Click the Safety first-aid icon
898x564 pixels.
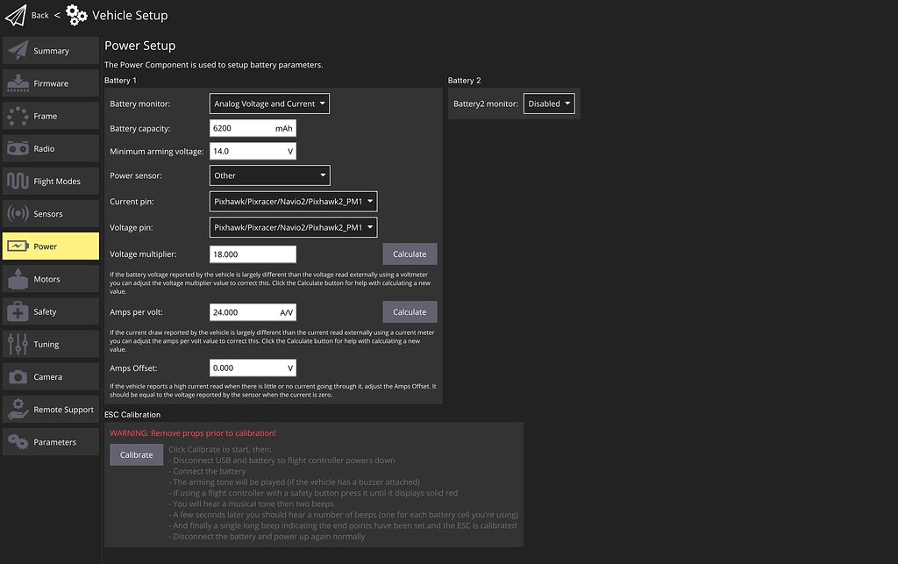pos(18,311)
